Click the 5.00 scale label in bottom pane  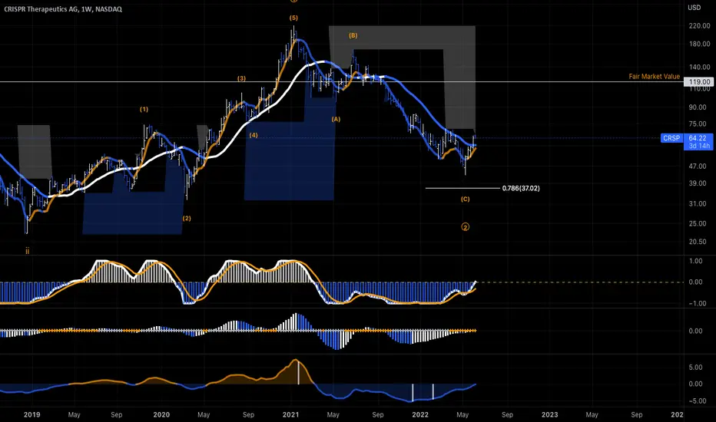point(695,368)
